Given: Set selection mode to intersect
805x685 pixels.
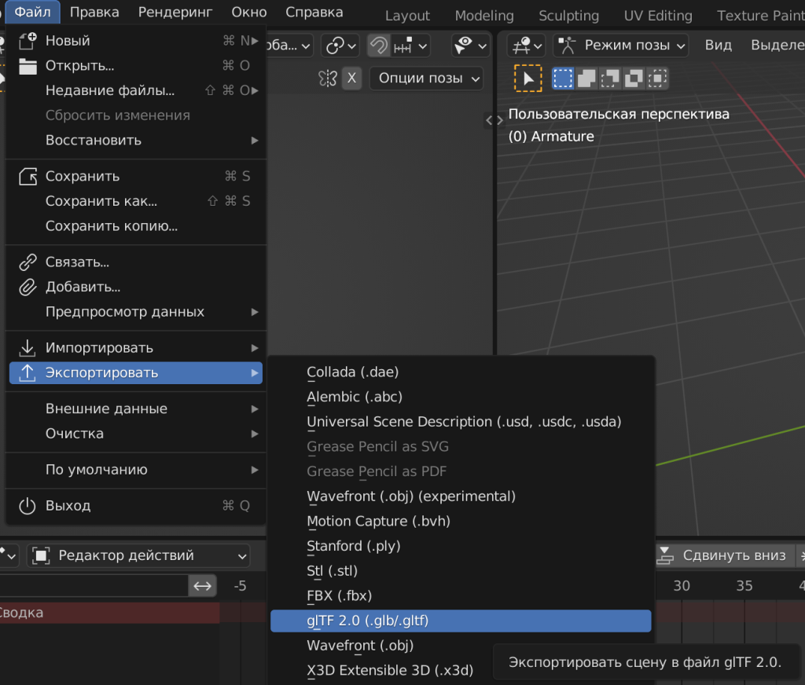Looking at the screenshot, I should click(657, 79).
